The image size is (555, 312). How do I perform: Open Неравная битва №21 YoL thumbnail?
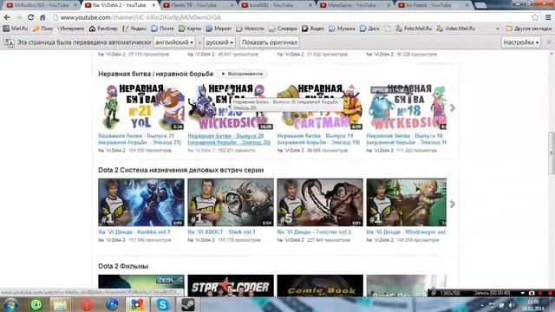click(x=141, y=107)
